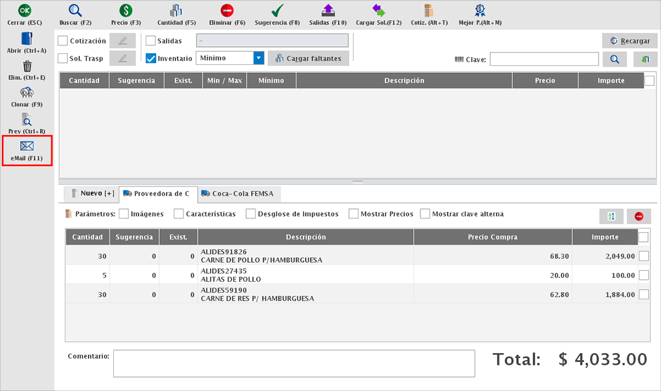Open Mejor P. (Alt+M) tool
The height and width of the screenshot is (391, 661).
(480, 10)
